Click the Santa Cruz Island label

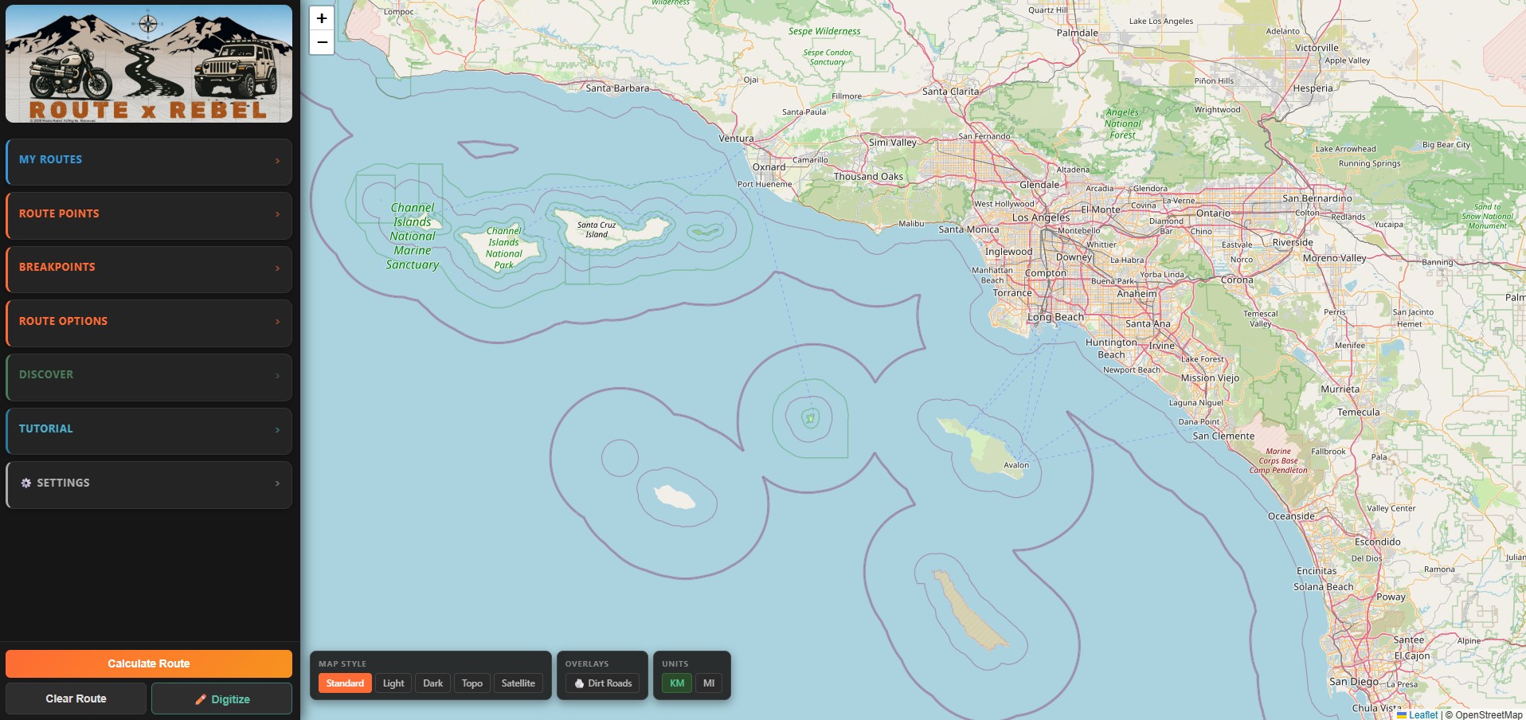597,229
